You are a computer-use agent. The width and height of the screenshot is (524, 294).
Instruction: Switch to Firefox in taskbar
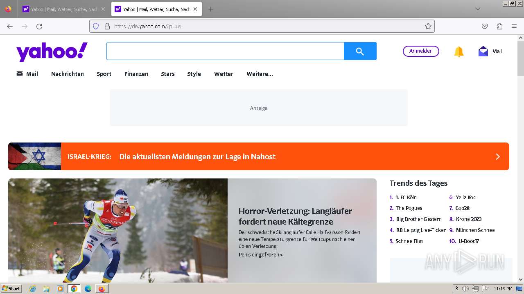(102, 289)
